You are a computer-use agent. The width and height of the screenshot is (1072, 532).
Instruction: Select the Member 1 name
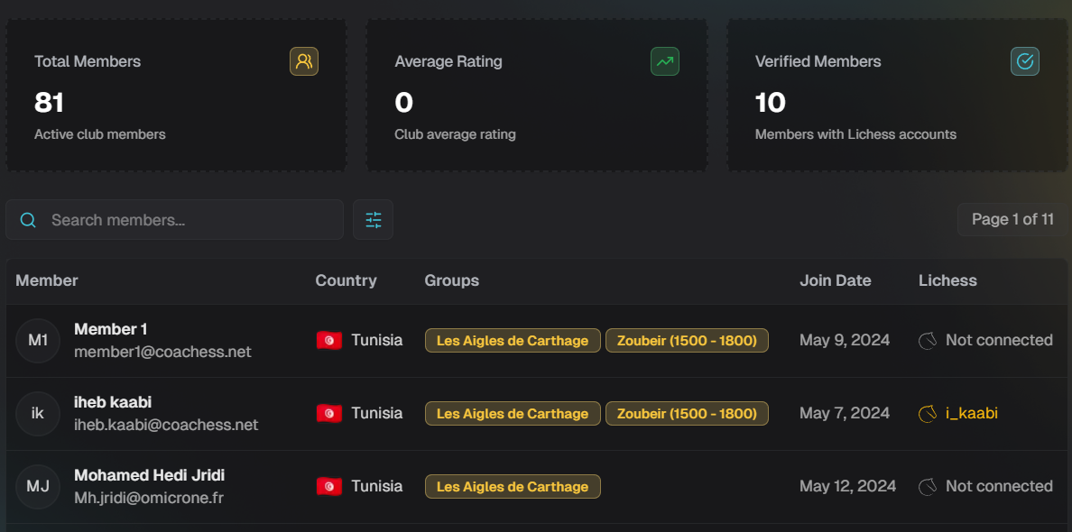tap(111, 329)
